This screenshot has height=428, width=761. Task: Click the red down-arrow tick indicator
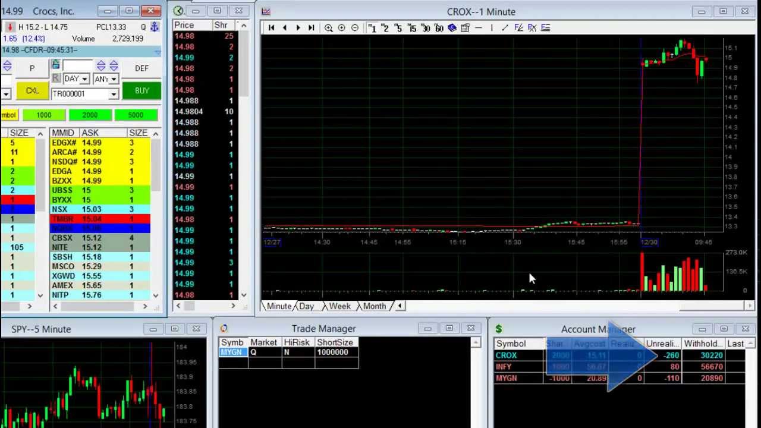[x=10, y=27]
